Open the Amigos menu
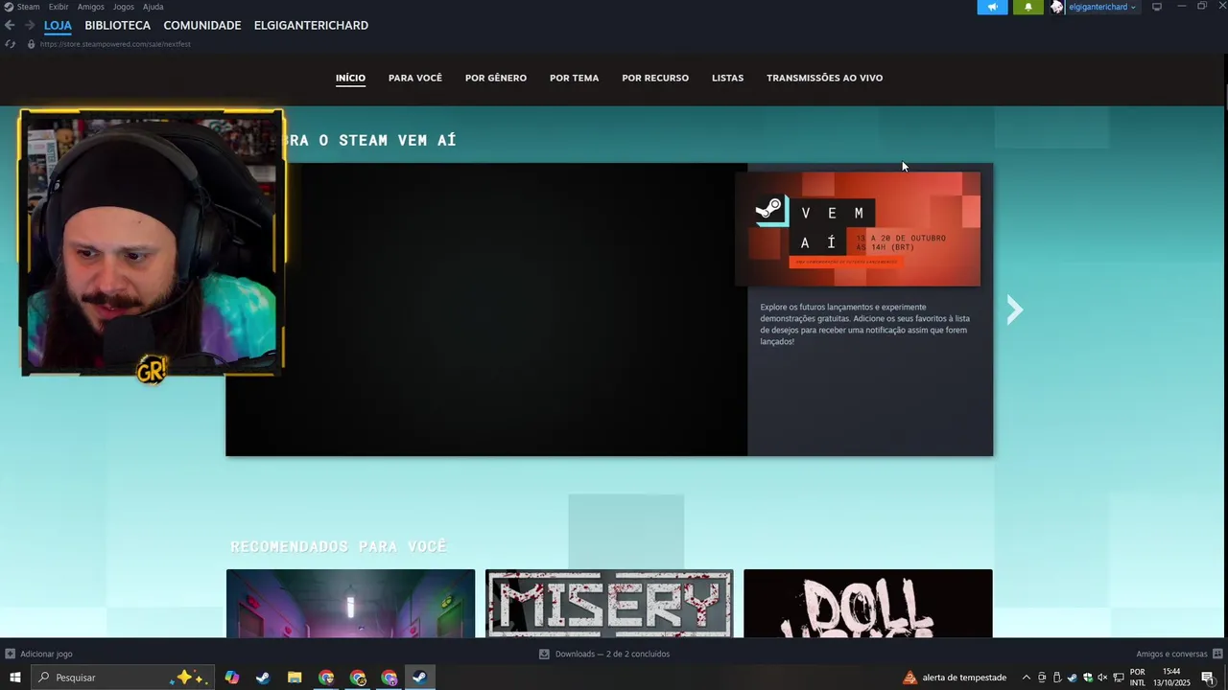The height and width of the screenshot is (690, 1228). tap(91, 7)
